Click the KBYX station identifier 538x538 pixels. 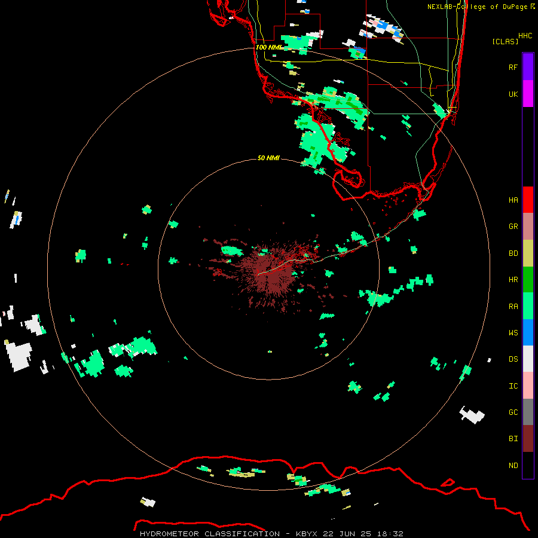tap(307, 534)
